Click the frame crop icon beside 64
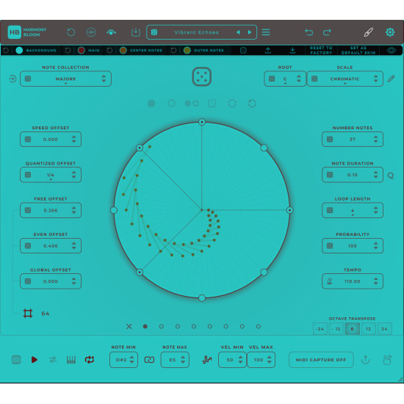Viewport: 404px width, 404px height. (28, 314)
